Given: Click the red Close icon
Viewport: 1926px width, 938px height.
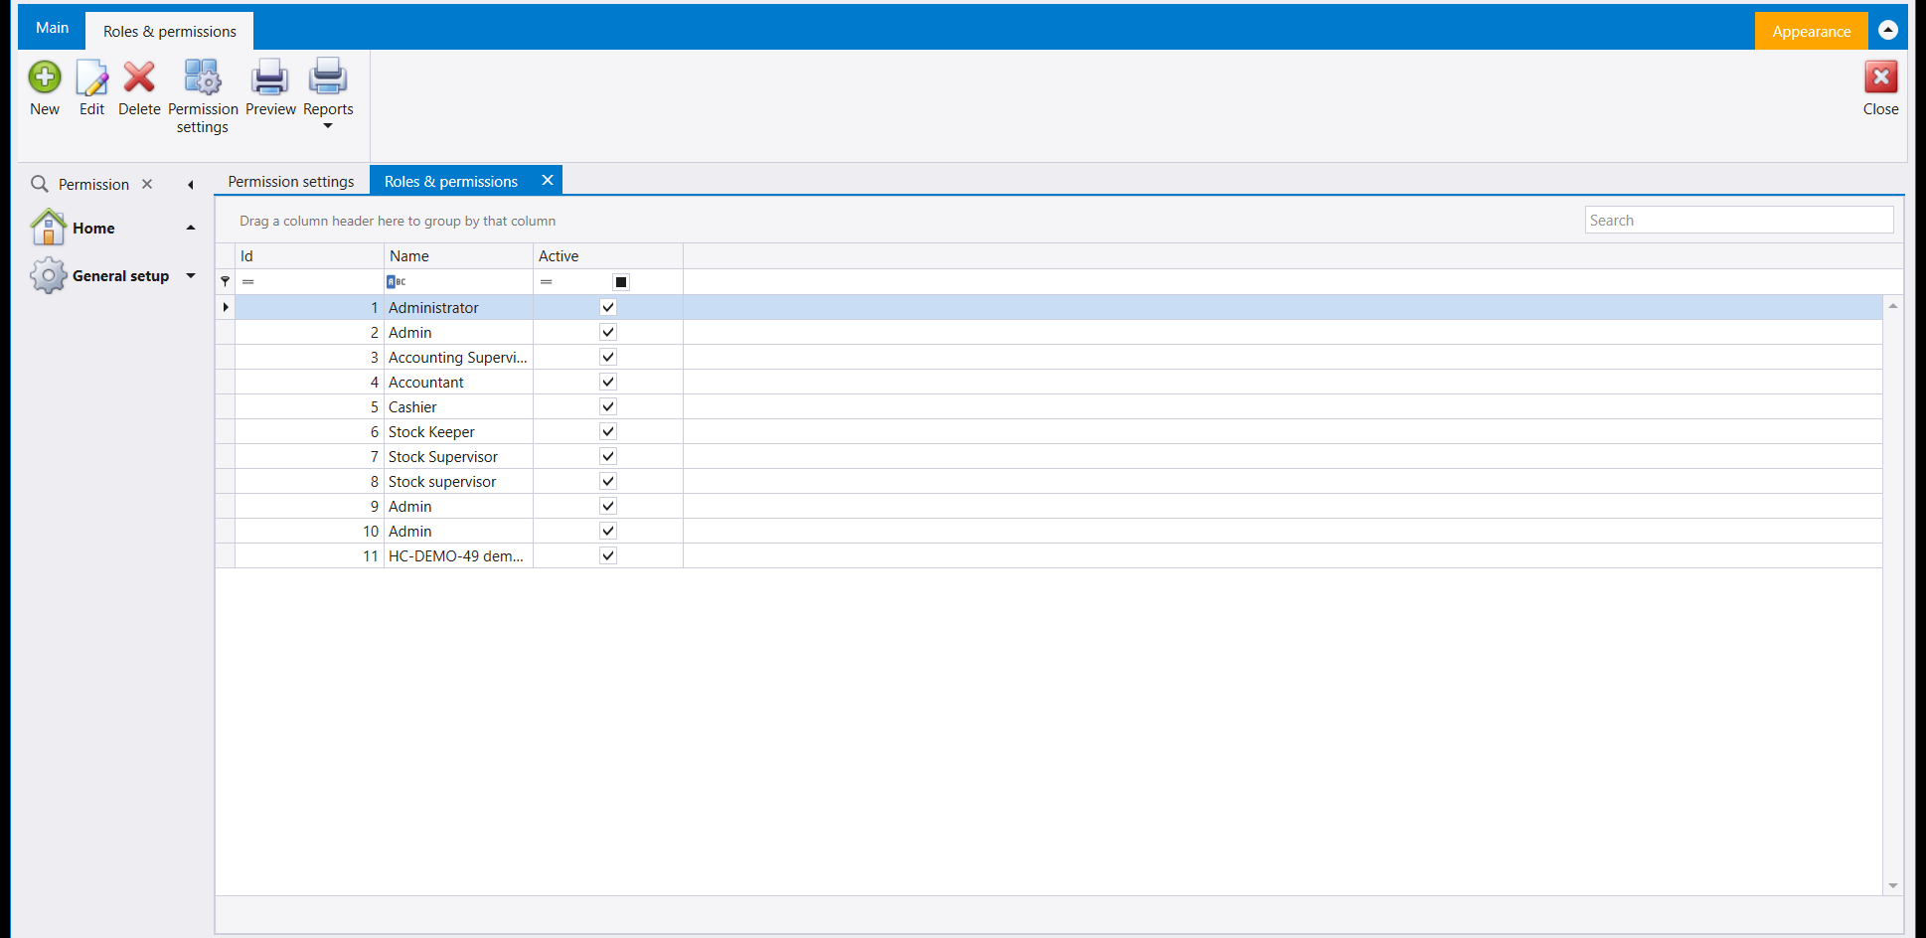Looking at the screenshot, I should (1880, 77).
